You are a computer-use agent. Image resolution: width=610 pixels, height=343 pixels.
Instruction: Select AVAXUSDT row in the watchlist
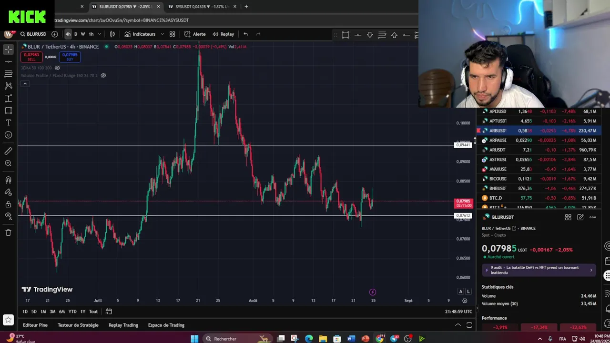coord(538,169)
